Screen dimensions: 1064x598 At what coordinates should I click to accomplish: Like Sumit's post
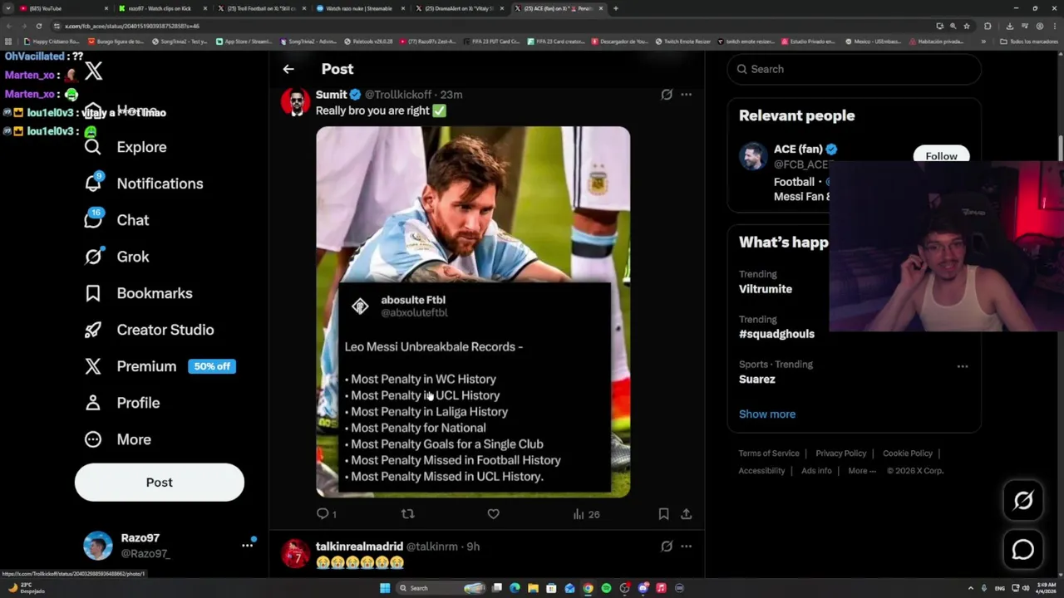[x=493, y=514]
